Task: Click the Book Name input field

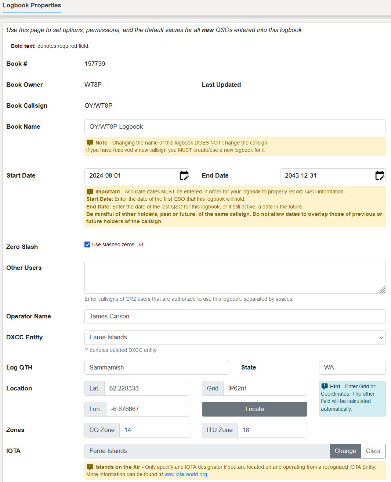Action: [x=235, y=126]
